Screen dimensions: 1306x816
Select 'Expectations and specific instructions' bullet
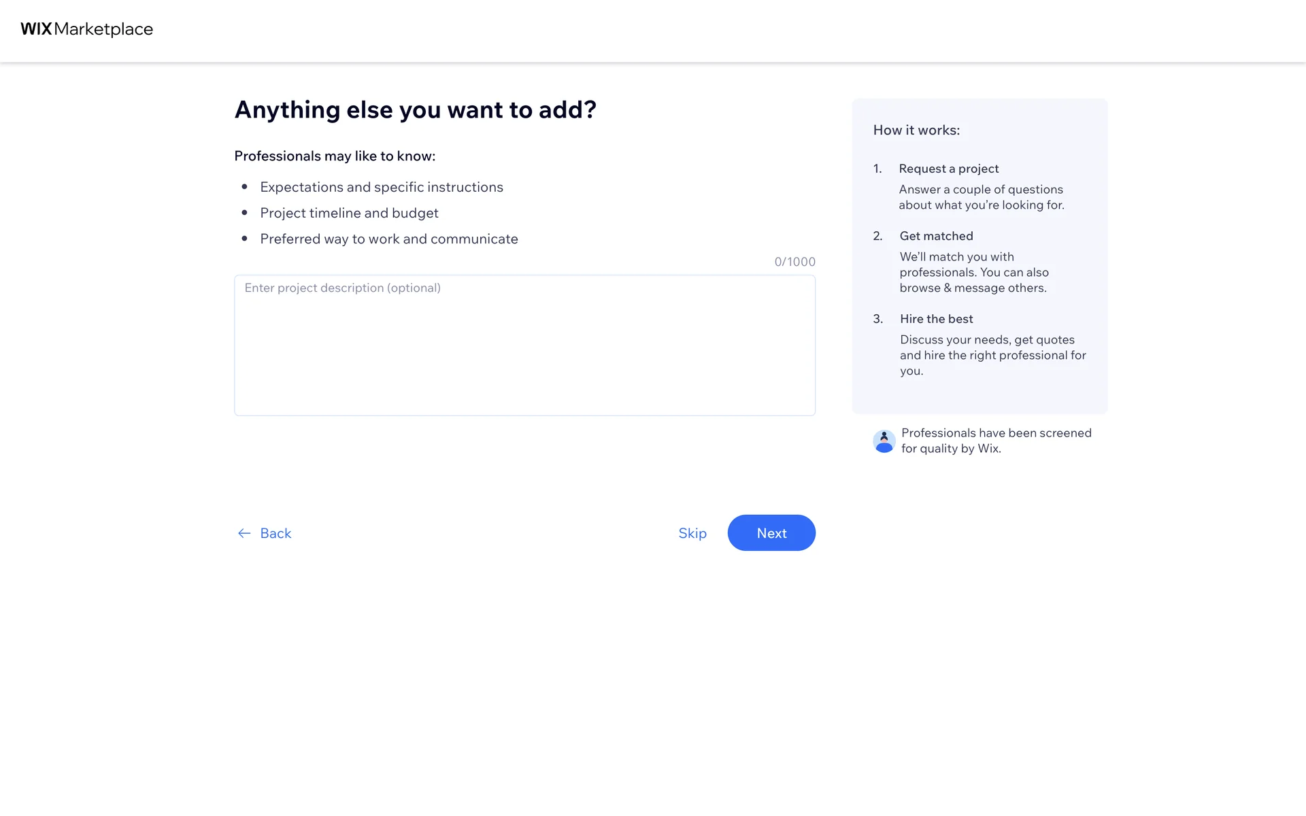381,187
